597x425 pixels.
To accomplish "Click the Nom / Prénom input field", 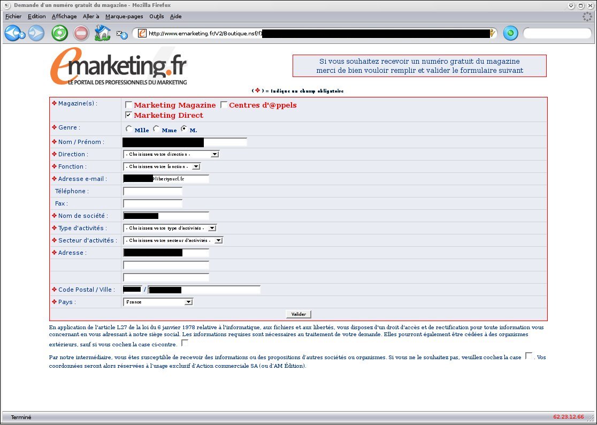I will pos(185,142).
